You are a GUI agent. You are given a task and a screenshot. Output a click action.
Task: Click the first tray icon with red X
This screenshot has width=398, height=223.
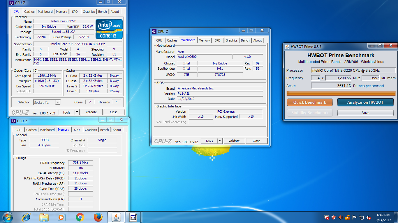327,217
